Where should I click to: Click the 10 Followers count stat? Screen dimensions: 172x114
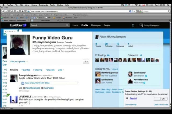click(x=120, y=45)
